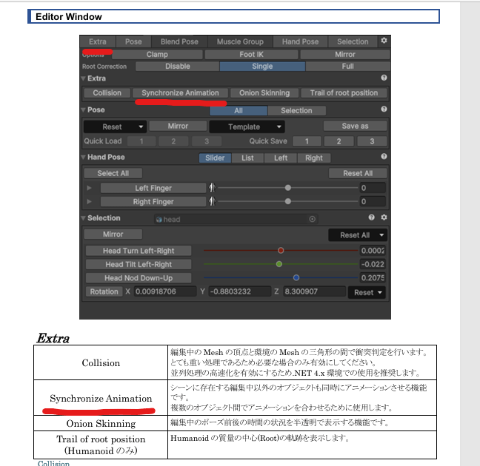
Task: Click Head Turn Left-Right red slider handle
Action: tap(281, 251)
